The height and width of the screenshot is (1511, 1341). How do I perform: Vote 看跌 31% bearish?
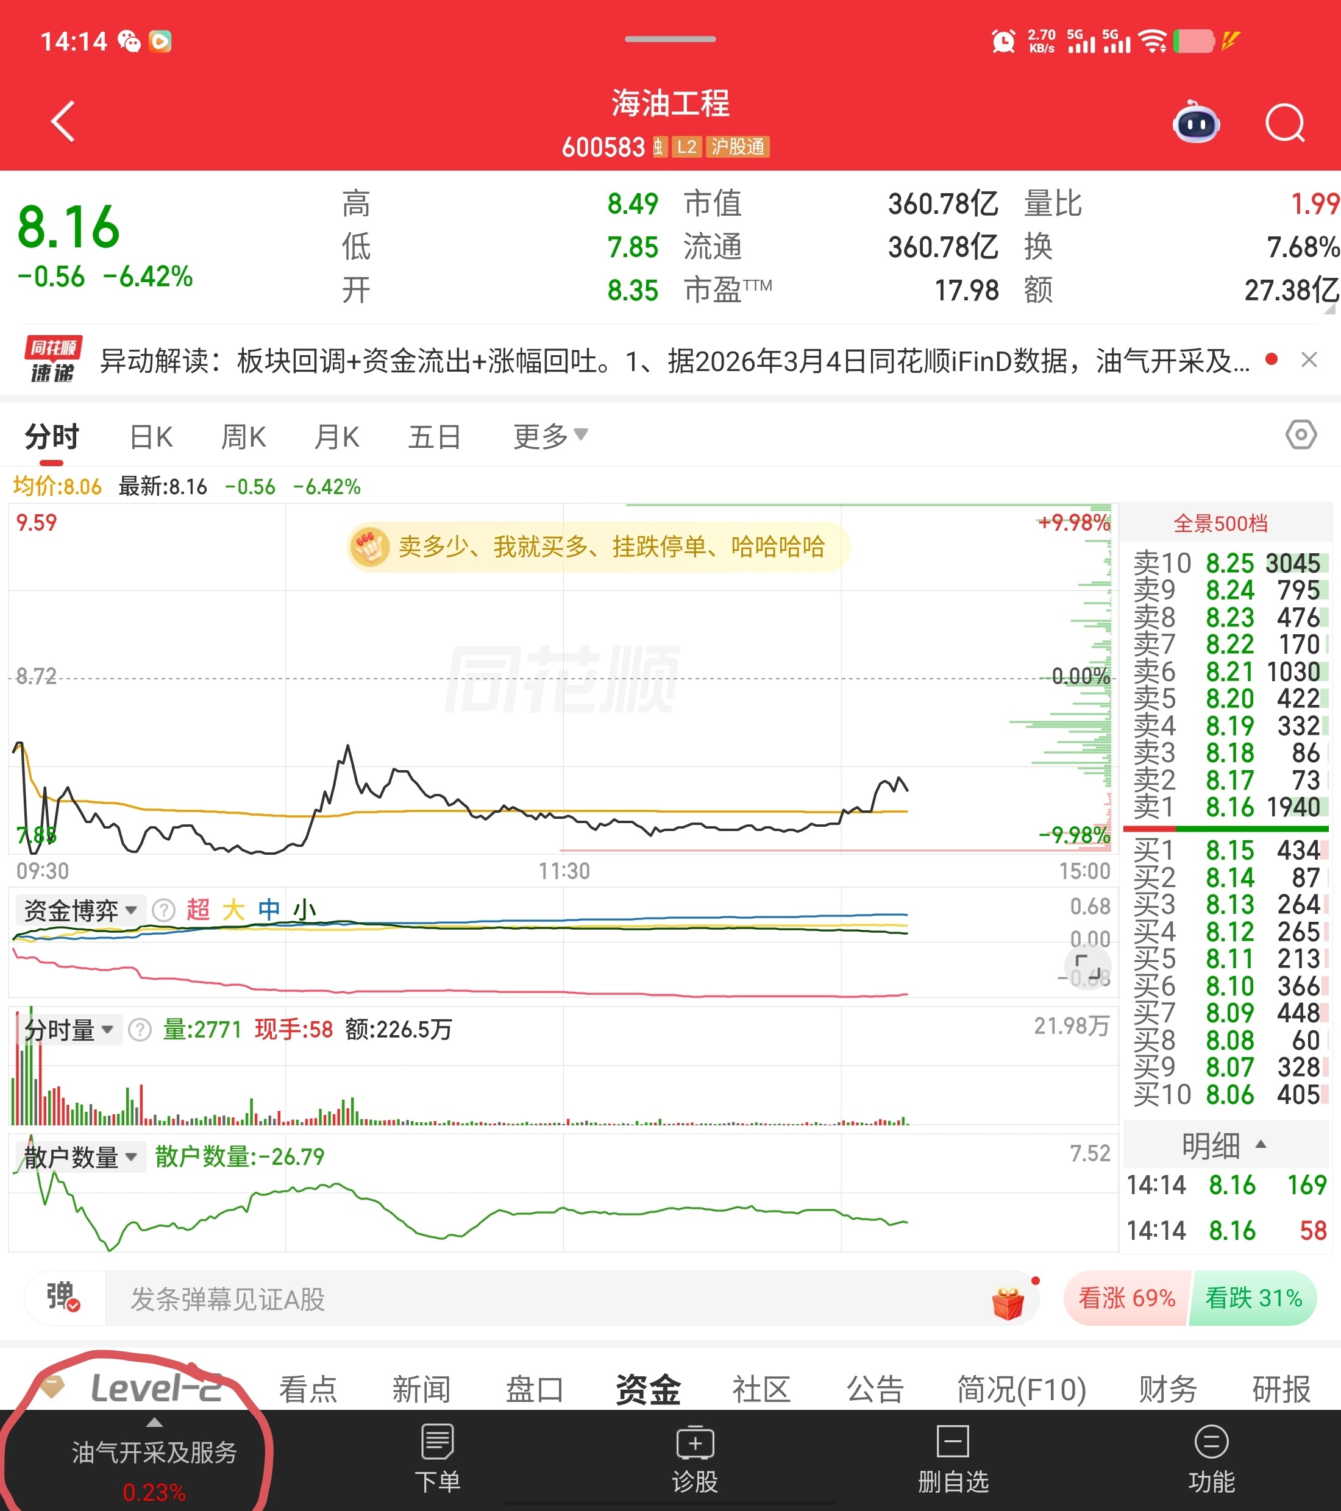(x=1254, y=1298)
